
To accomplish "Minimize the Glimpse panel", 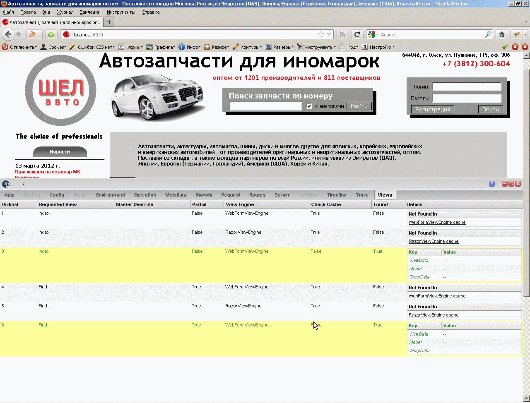I will point(505,184).
